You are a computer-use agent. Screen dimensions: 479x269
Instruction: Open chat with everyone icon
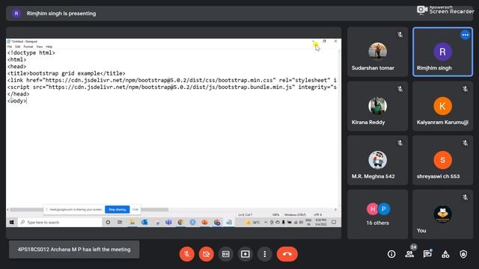[427, 254]
